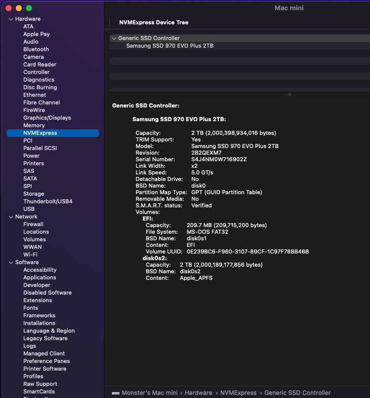
Task: Open USB hardware category
Action: [29, 209]
